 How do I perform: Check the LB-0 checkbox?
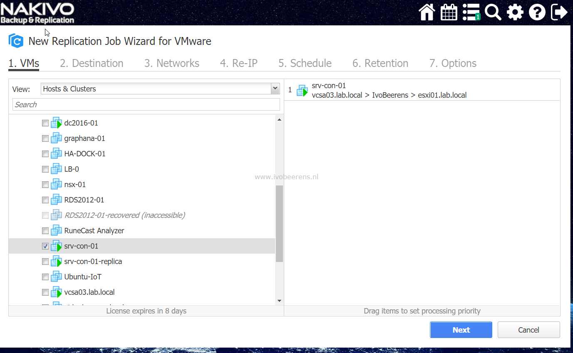45,169
